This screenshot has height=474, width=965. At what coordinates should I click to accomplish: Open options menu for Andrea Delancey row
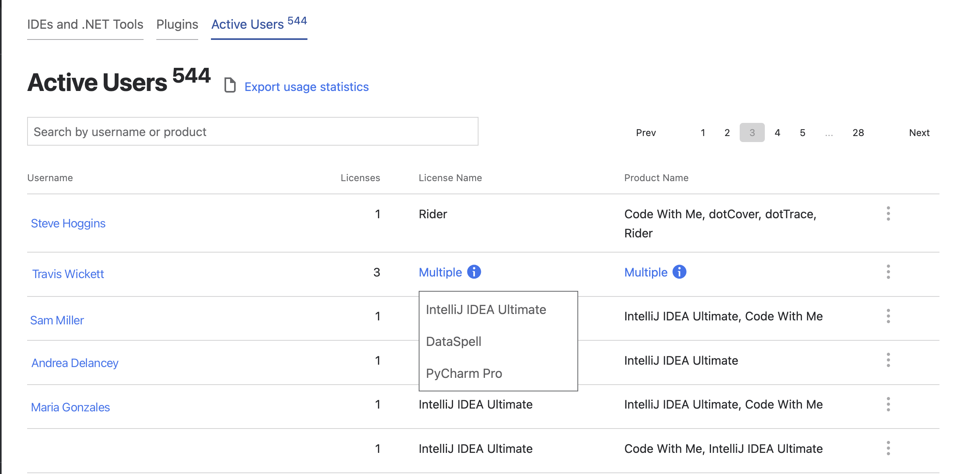point(888,360)
